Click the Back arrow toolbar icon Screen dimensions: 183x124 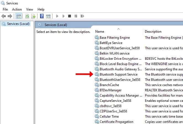click(4, 16)
